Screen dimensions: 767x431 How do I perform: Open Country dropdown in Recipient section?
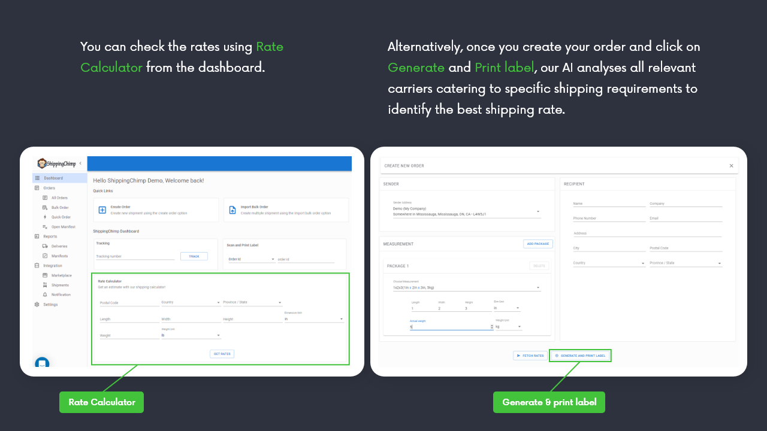click(x=609, y=263)
